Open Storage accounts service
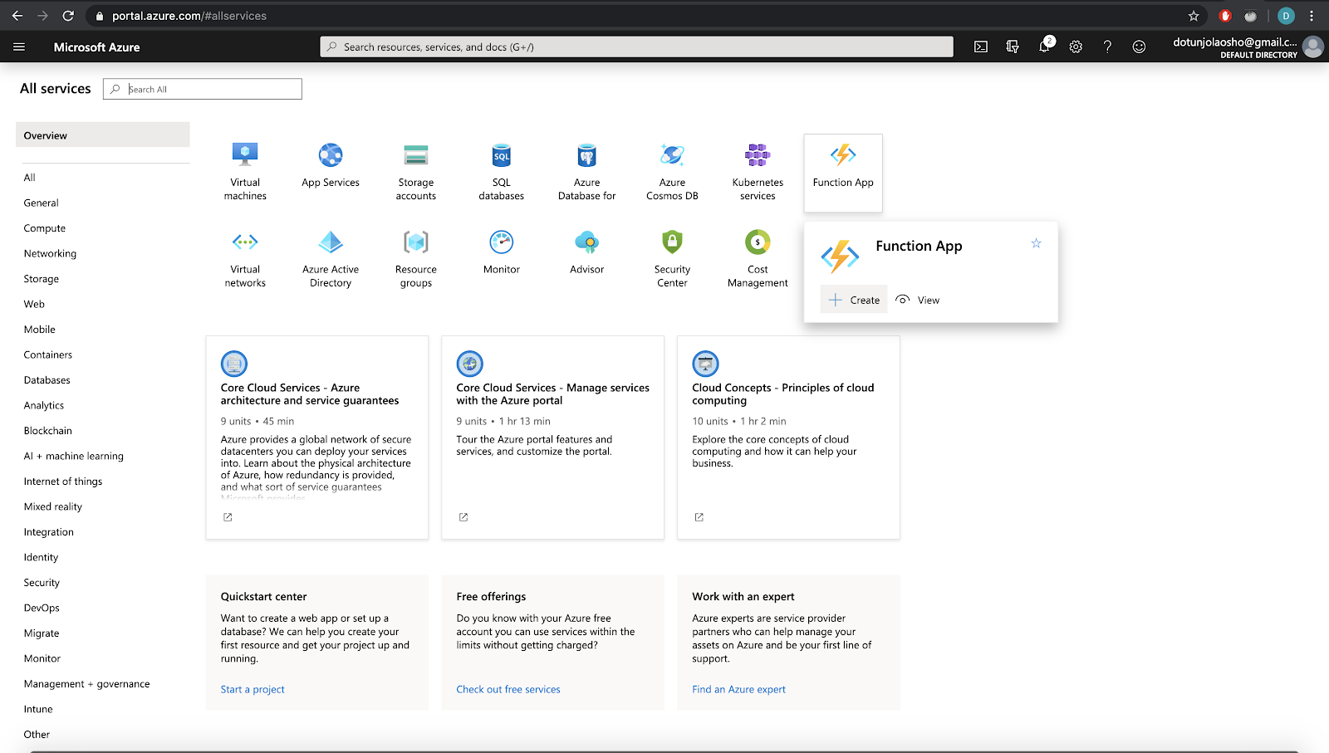 (x=415, y=172)
